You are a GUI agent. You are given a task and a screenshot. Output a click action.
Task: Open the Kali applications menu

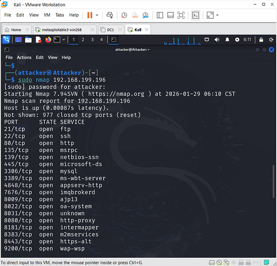6,40
